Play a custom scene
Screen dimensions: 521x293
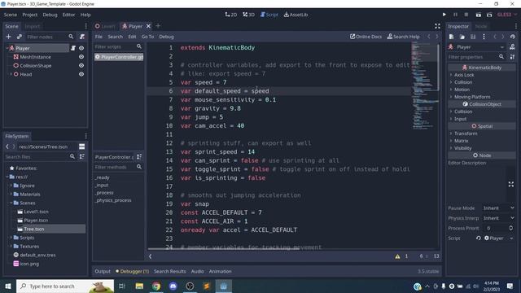tap(489, 15)
